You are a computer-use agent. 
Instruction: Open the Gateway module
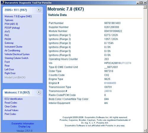pos(9,43)
